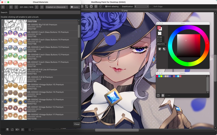
Task: Click the color palette icon in Color panel
Action: pyautogui.click(x=160, y=49)
